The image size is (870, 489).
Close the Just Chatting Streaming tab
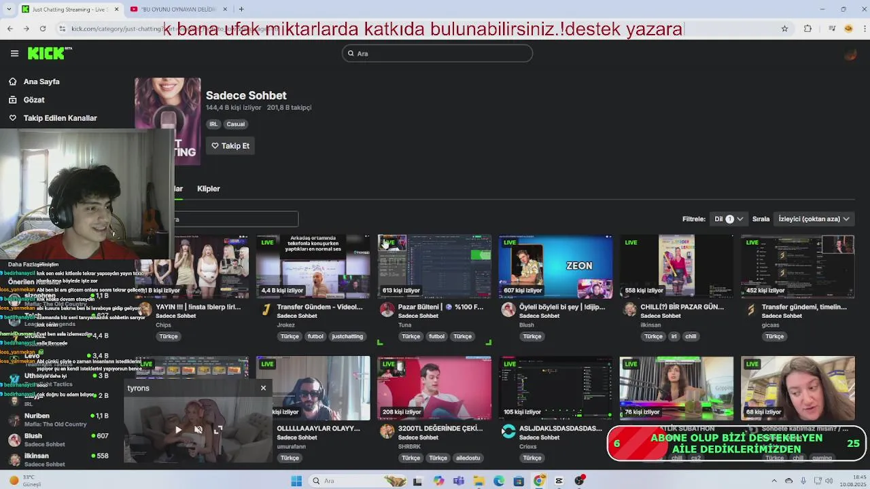(117, 9)
